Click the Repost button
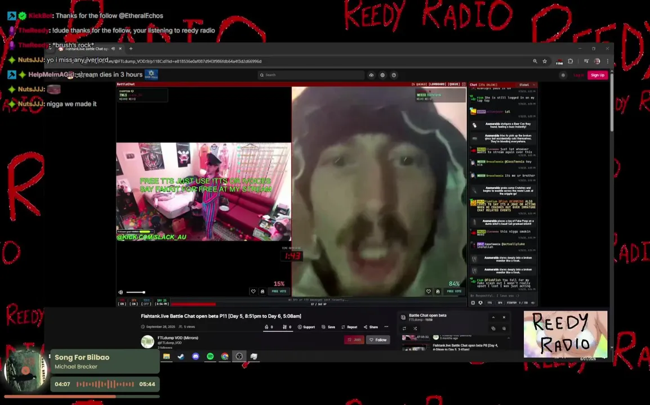The image size is (650, 405). coord(349,327)
